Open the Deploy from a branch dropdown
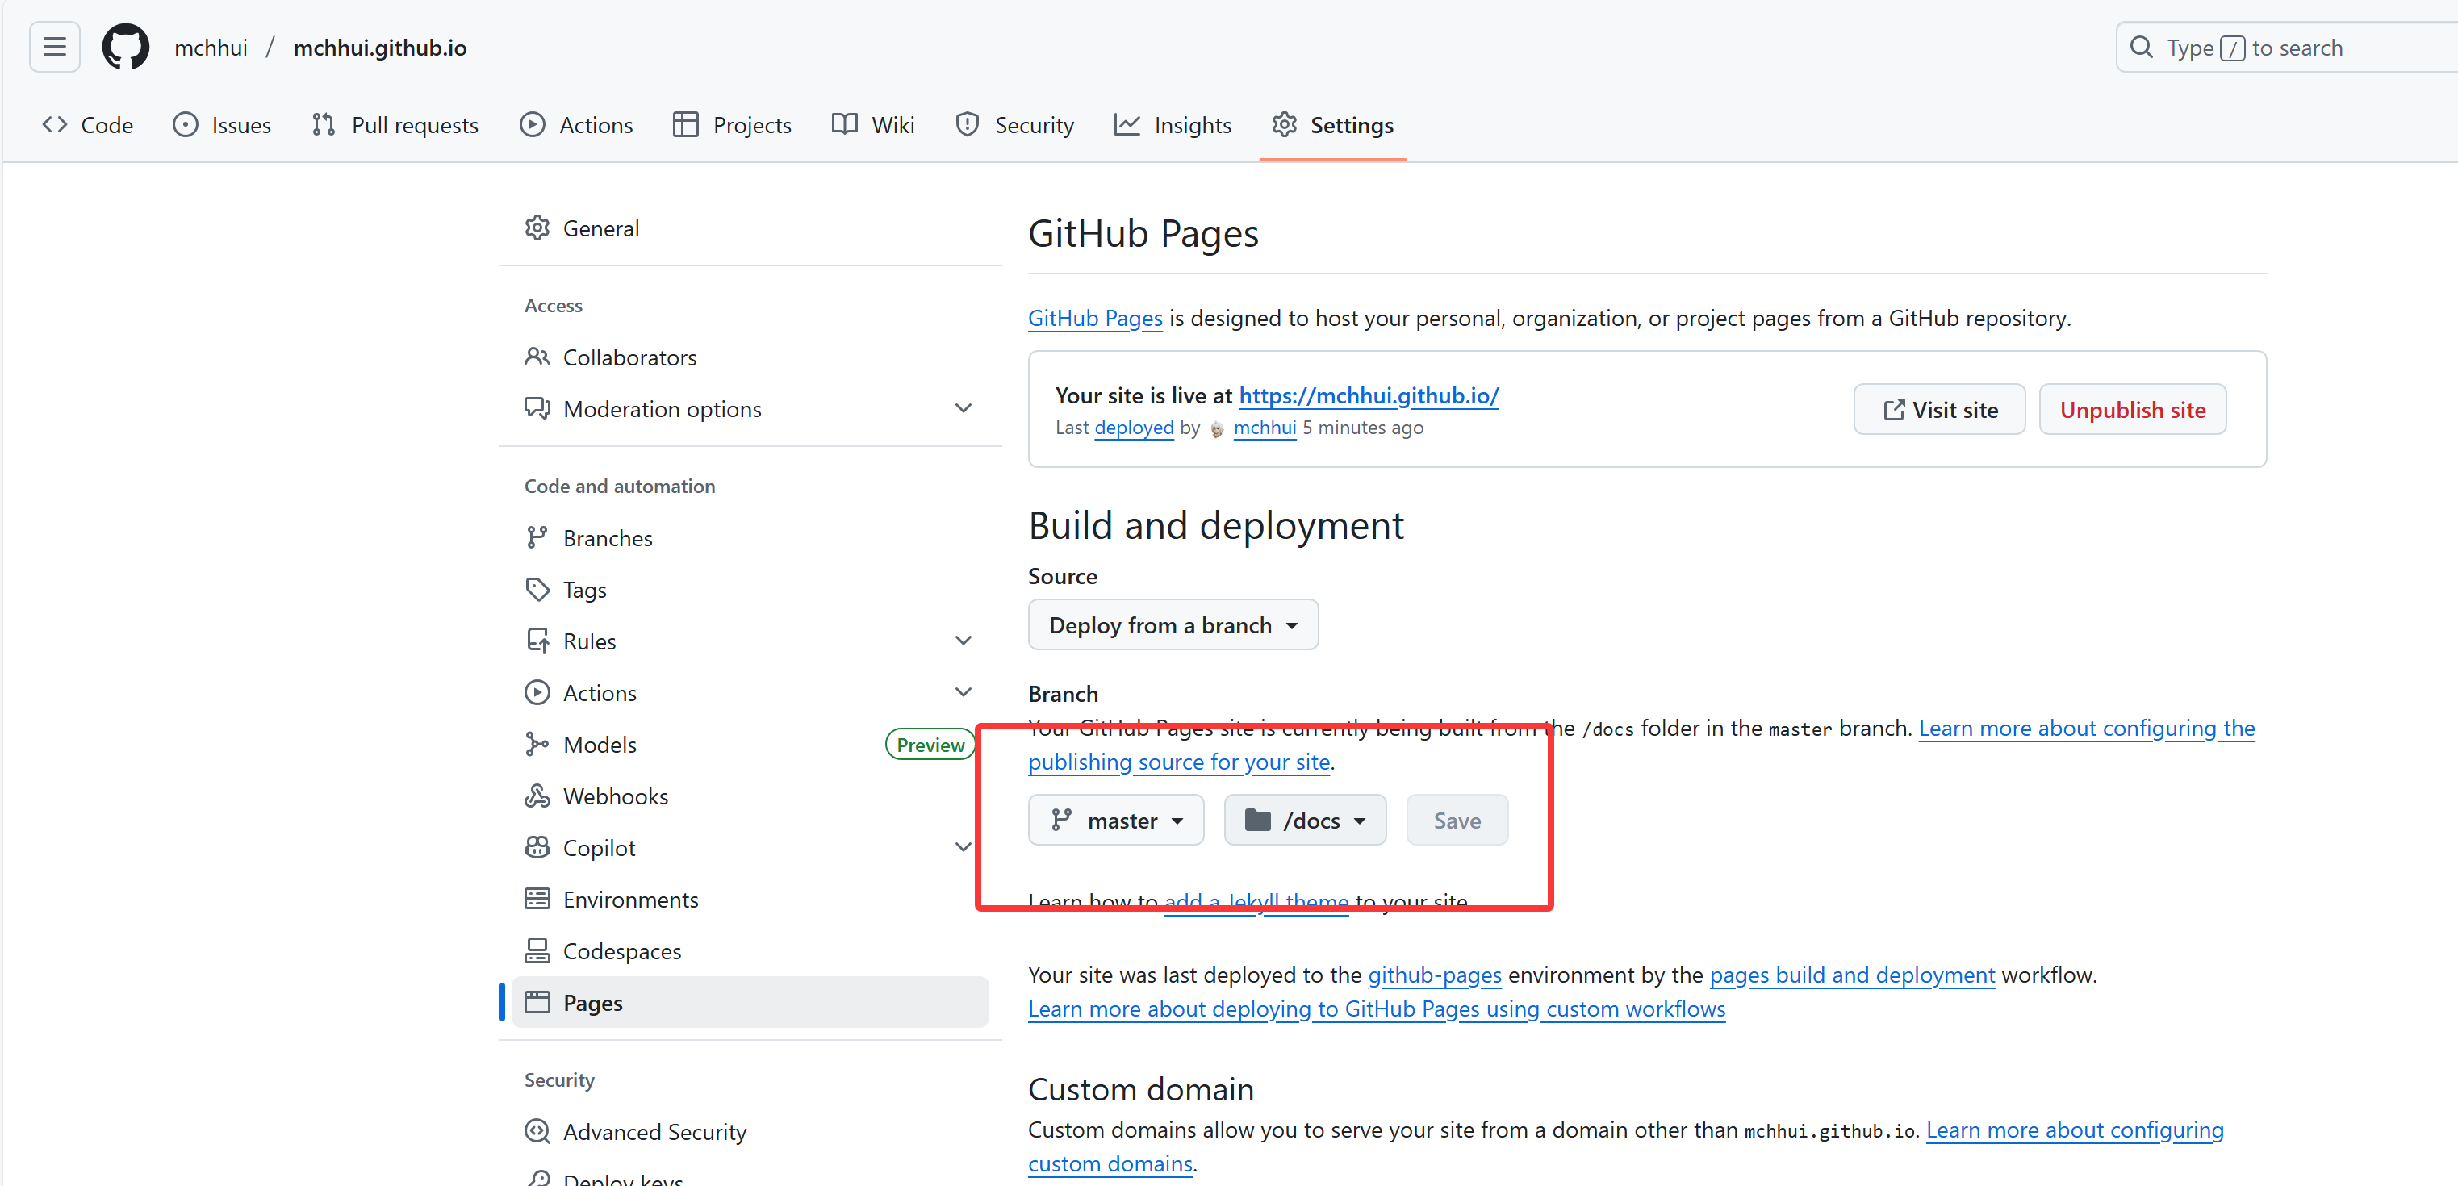Image resolution: width=2458 pixels, height=1186 pixels. click(1173, 625)
